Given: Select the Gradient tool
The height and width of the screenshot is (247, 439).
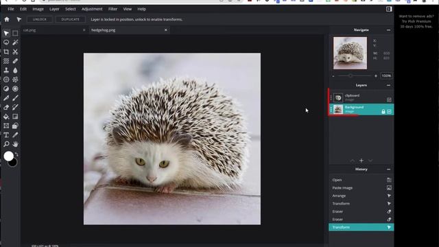Looking at the screenshot, I should (15, 117).
